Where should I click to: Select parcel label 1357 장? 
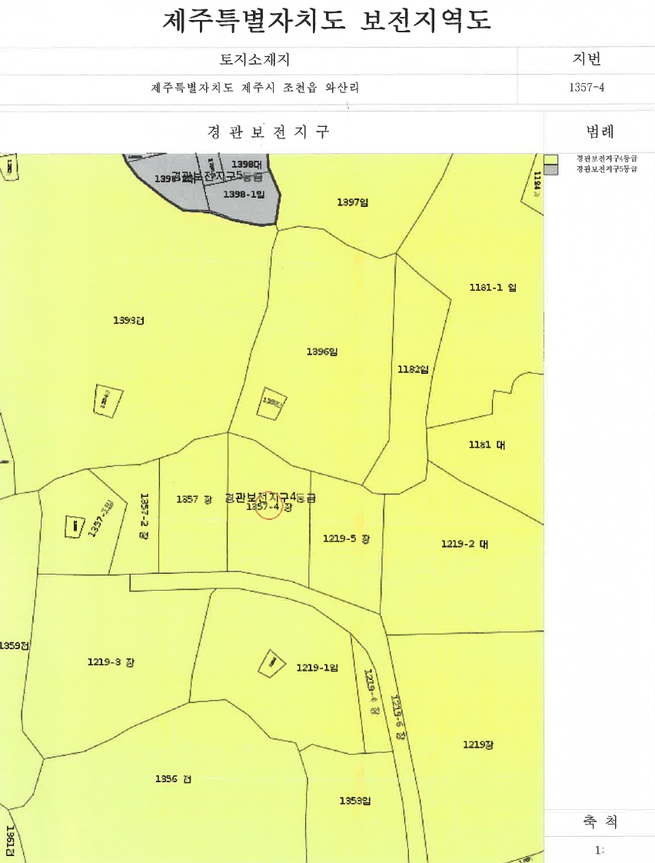tap(194, 499)
